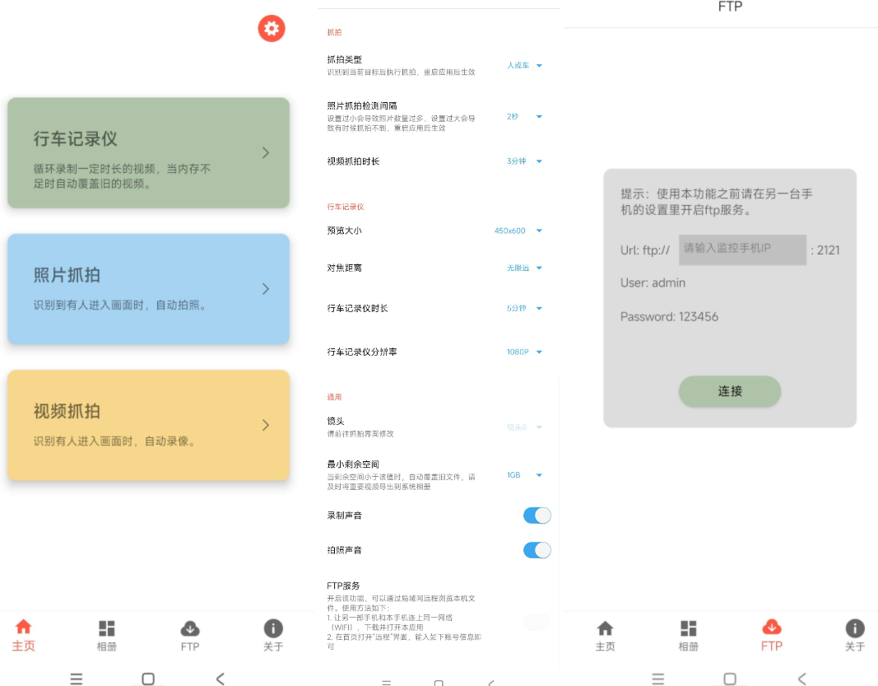The width and height of the screenshot is (878, 686).
Task: Disable the 录制声音 toggle
Action: [x=537, y=515]
